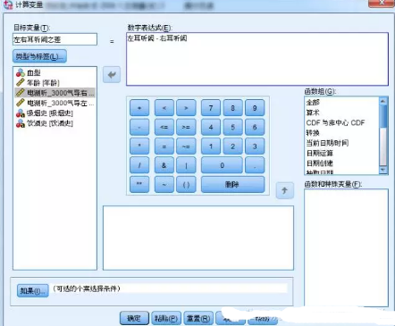Click the 目标变量 target variable field
This screenshot has width=395, height=326.
coord(55,39)
